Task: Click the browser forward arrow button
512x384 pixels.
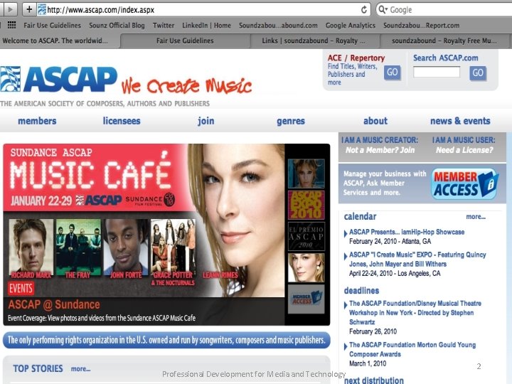Action: (10, 9)
